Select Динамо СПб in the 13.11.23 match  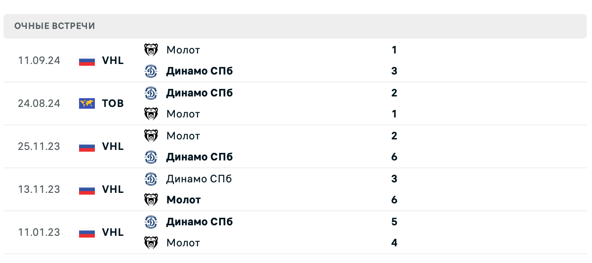[199, 179]
